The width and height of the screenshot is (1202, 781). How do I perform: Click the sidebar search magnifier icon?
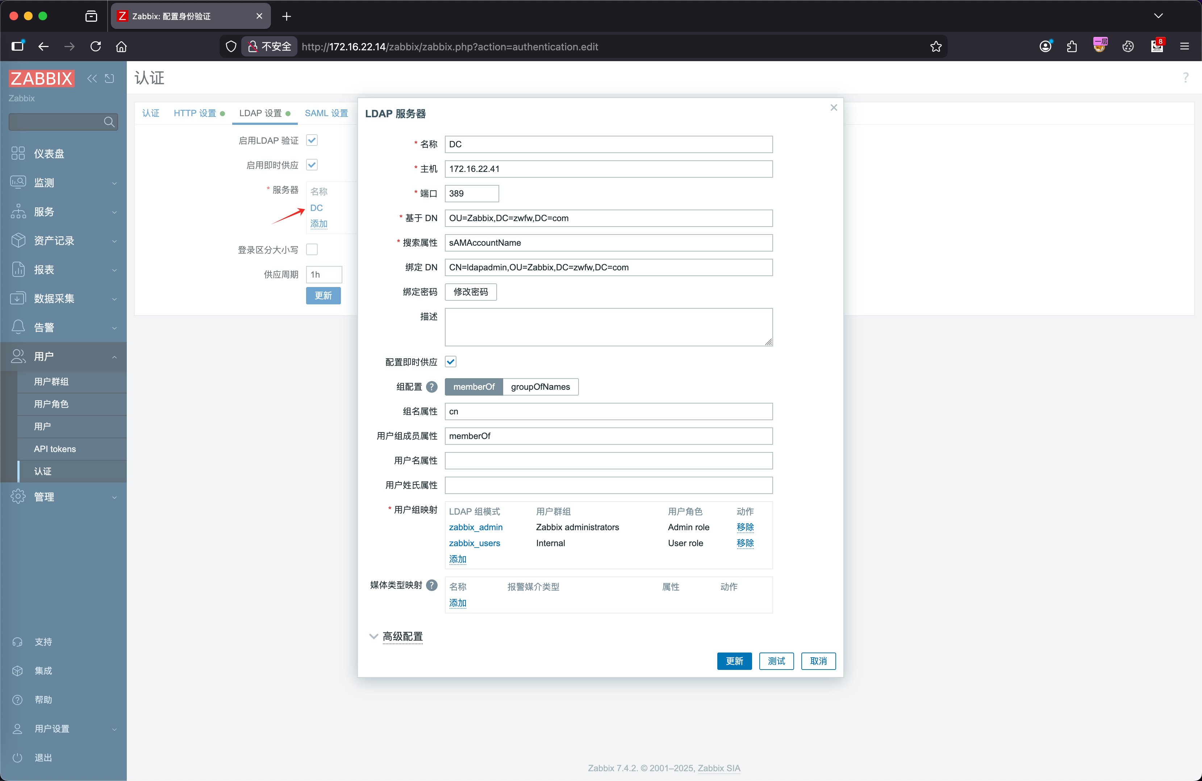click(109, 122)
